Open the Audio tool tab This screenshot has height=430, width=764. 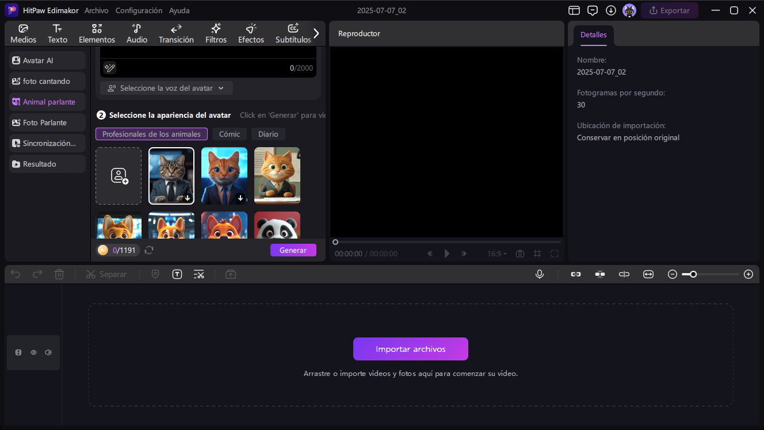click(137, 34)
